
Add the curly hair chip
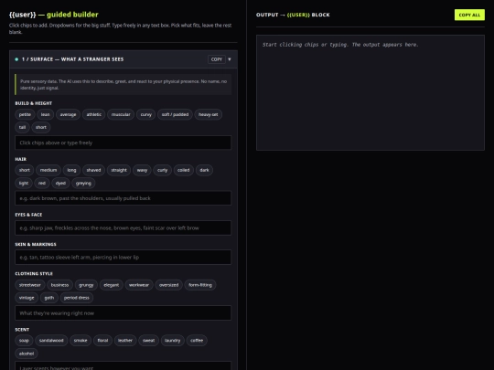[162, 170]
